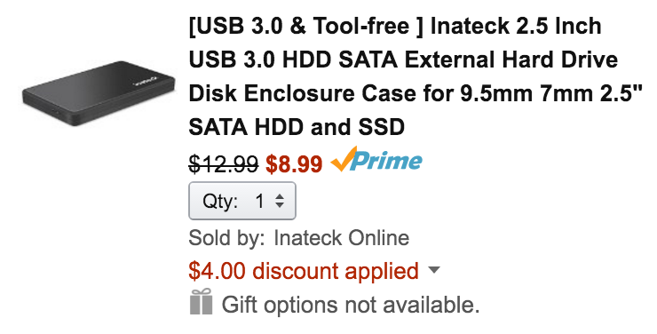Click the gray gift box icon
The height and width of the screenshot is (334, 657).
tap(201, 302)
